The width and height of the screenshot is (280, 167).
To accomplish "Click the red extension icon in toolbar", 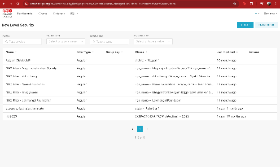I will [x=244, y=4].
